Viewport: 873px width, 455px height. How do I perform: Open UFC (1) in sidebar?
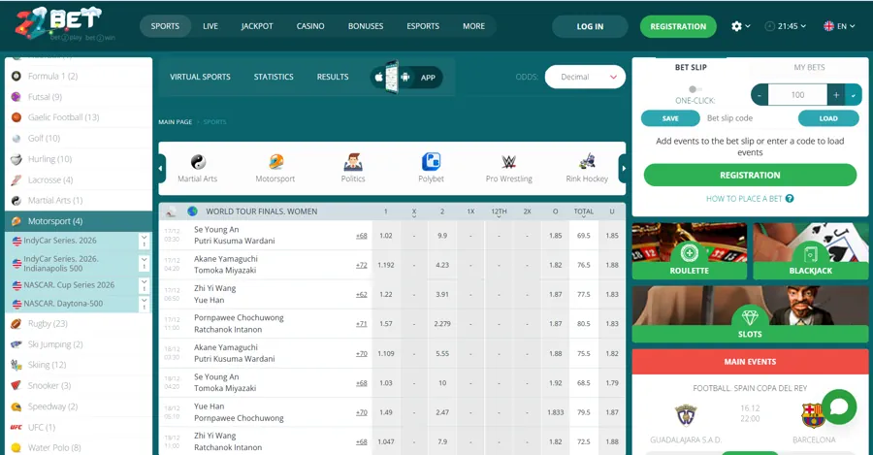[78, 427]
